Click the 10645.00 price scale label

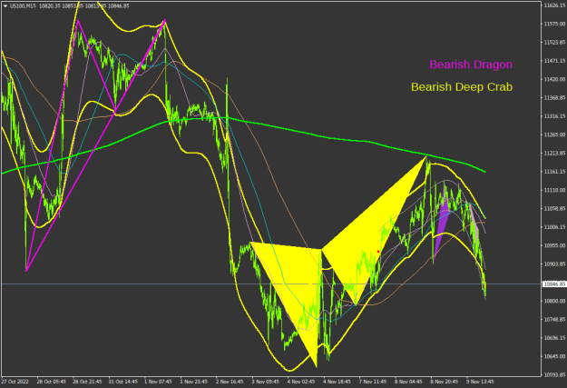(x=554, y=356)
